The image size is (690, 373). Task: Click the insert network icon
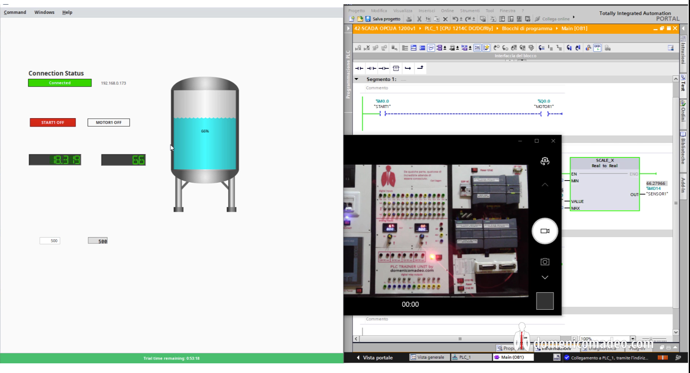(x=358, y=48)
